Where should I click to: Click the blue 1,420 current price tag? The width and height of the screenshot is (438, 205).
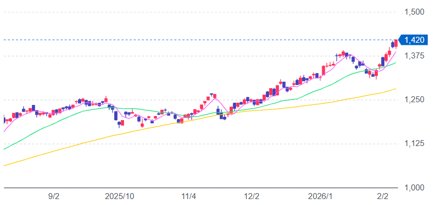(413, 40)
